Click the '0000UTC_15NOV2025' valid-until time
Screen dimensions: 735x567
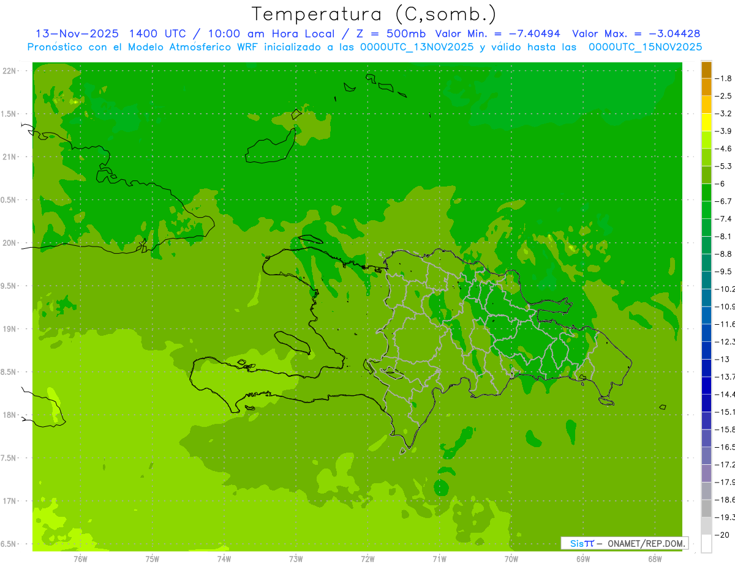coord(645,47)
